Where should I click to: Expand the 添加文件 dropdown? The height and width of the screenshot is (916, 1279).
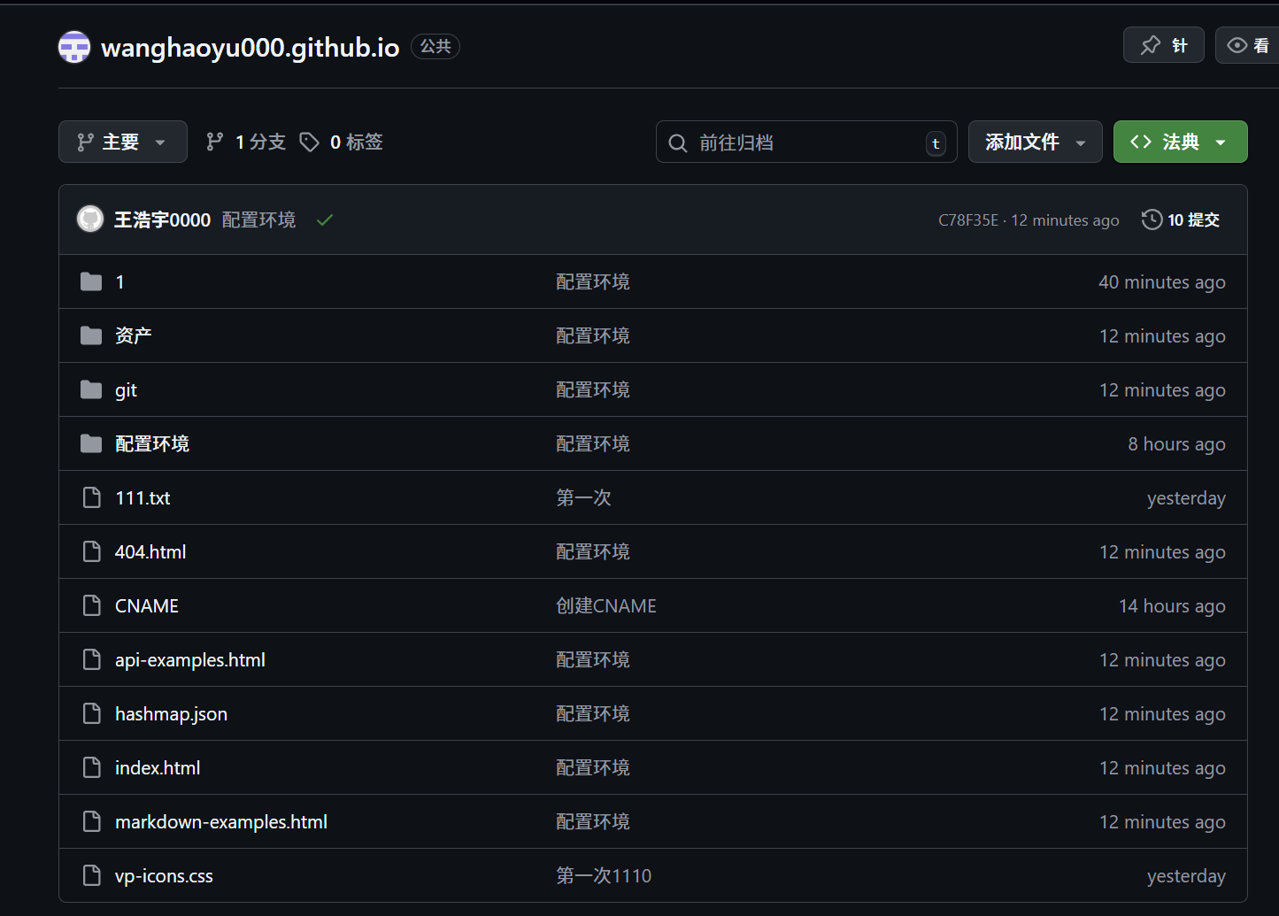click(1035, 142)
